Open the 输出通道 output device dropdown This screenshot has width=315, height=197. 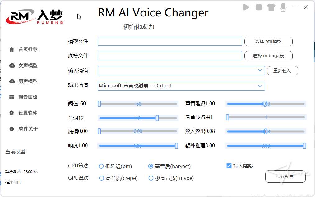point(180,85)
